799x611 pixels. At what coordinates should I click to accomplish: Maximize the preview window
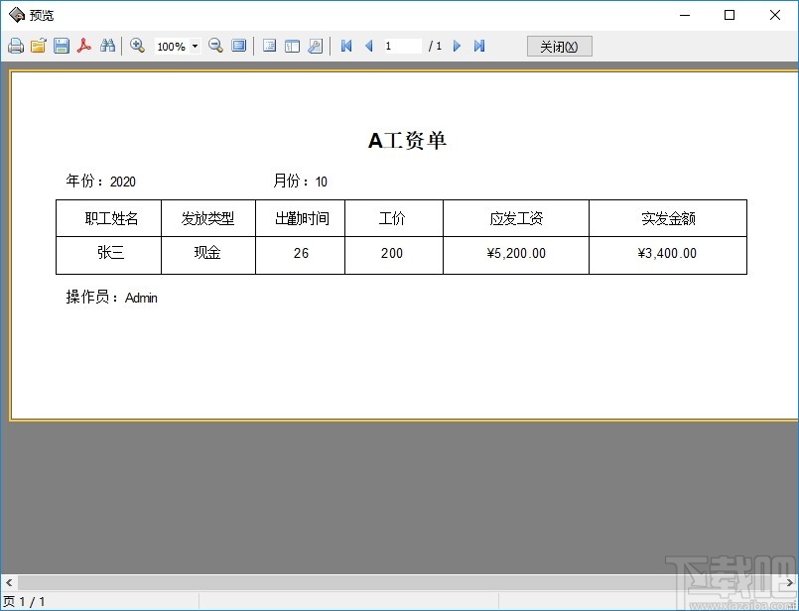tap(730, 15)
